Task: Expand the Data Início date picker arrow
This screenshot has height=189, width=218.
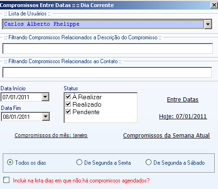Action: pos(45,97)
